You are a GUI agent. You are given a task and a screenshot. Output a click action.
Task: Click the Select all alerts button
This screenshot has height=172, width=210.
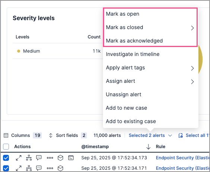pos(194,135)
